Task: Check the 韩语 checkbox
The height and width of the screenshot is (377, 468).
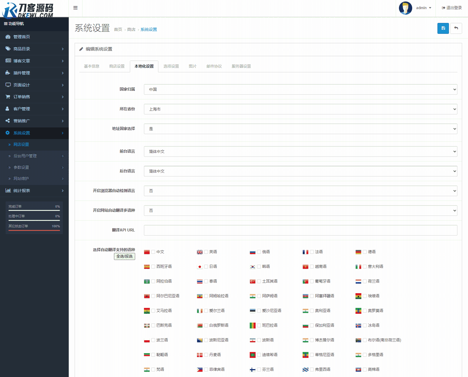Action: tap(259, 267)
